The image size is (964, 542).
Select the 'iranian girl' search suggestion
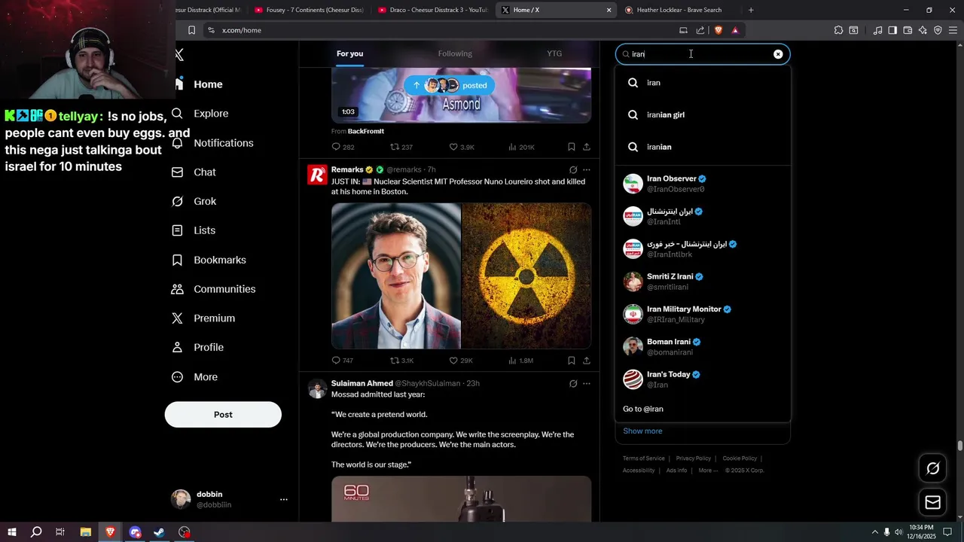coord(703,114)
